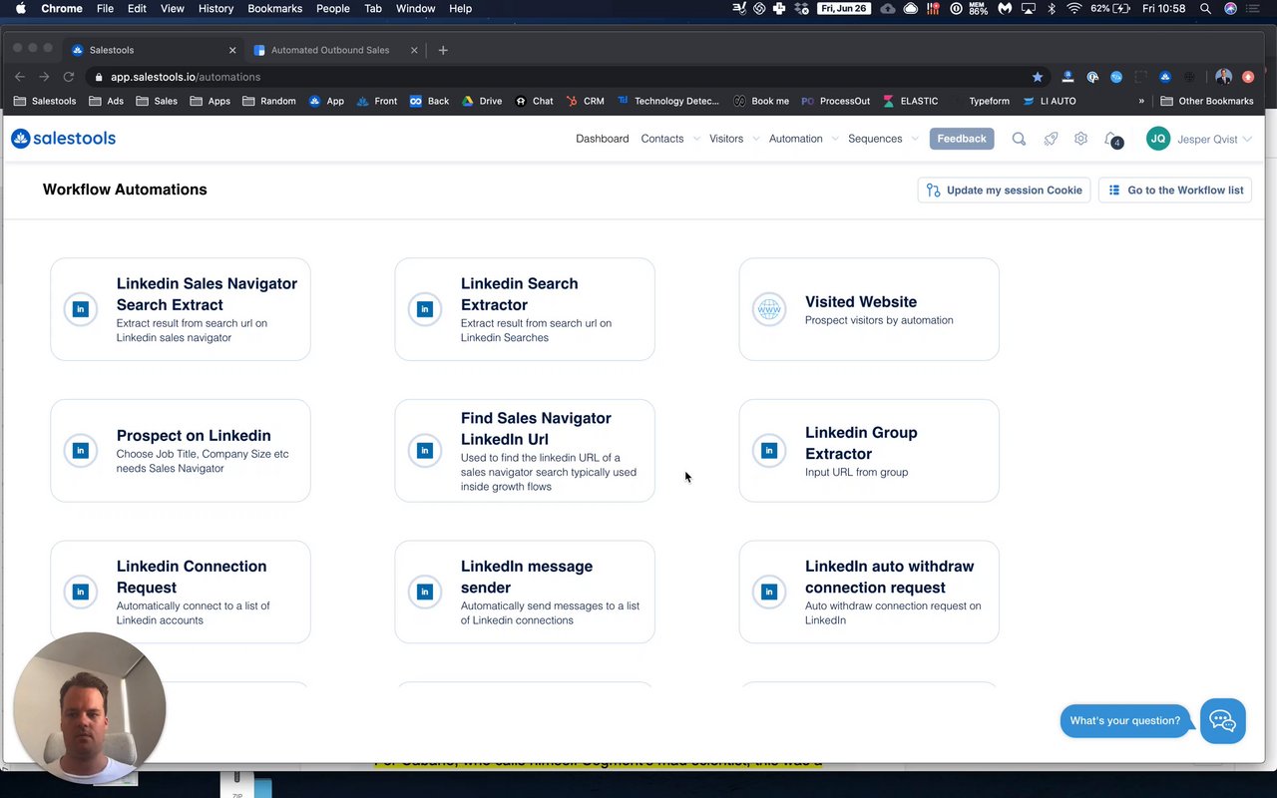The image size is (1277, 798).
Task: Switch to Automated Outbound Sales tab
Action: (330, 50)
